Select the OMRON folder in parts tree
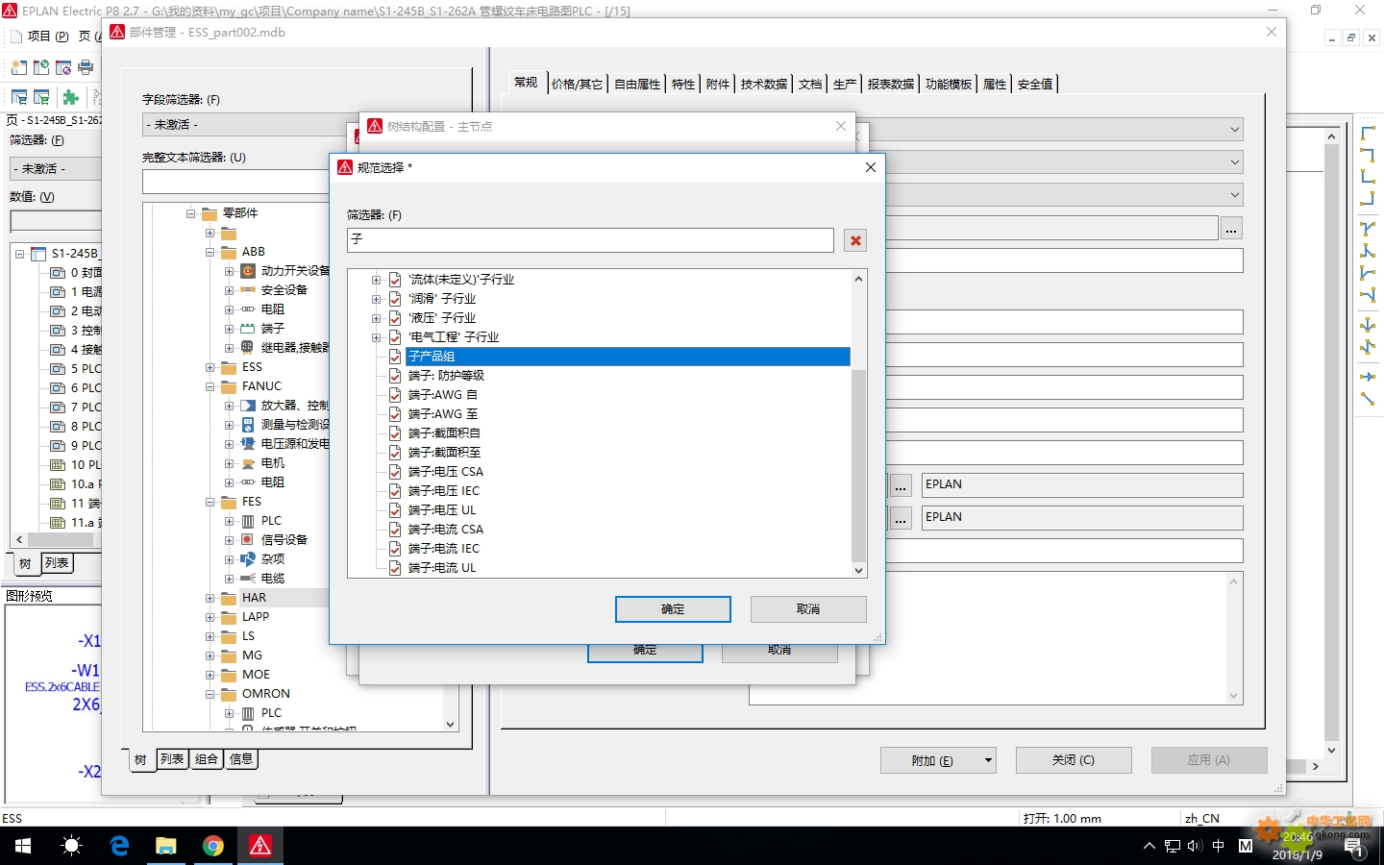Image resolution: width=1384 pixels, height=865 pixels. coord(266,694)
